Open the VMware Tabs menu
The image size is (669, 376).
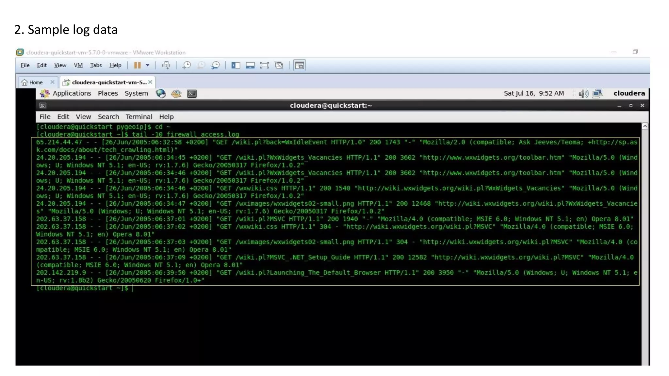96,65
